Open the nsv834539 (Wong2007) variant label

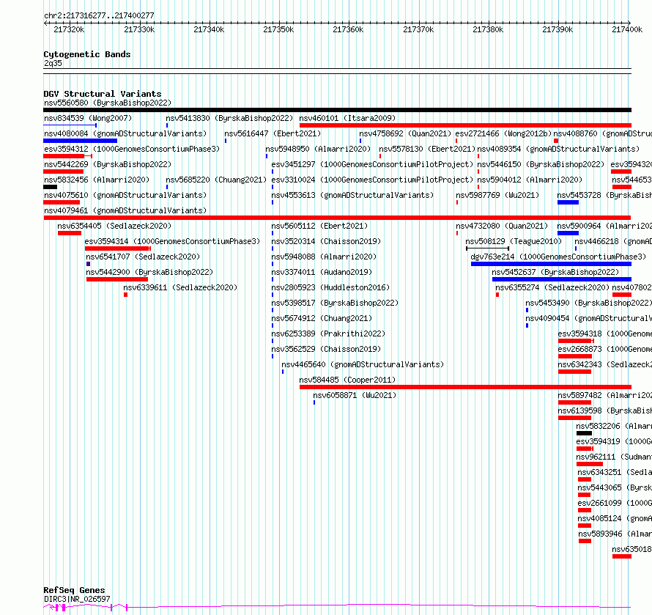(x=88, y=118)
